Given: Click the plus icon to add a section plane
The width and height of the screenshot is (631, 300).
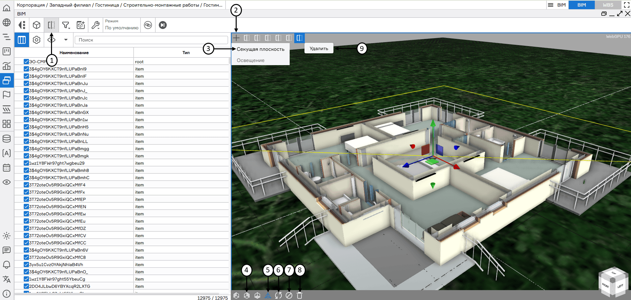Looking at the screenshot, I should coord(236,38).
